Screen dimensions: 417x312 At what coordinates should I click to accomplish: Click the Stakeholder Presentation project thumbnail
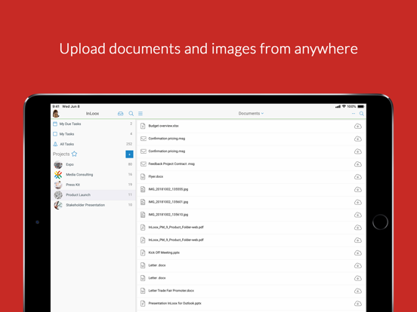58,205
